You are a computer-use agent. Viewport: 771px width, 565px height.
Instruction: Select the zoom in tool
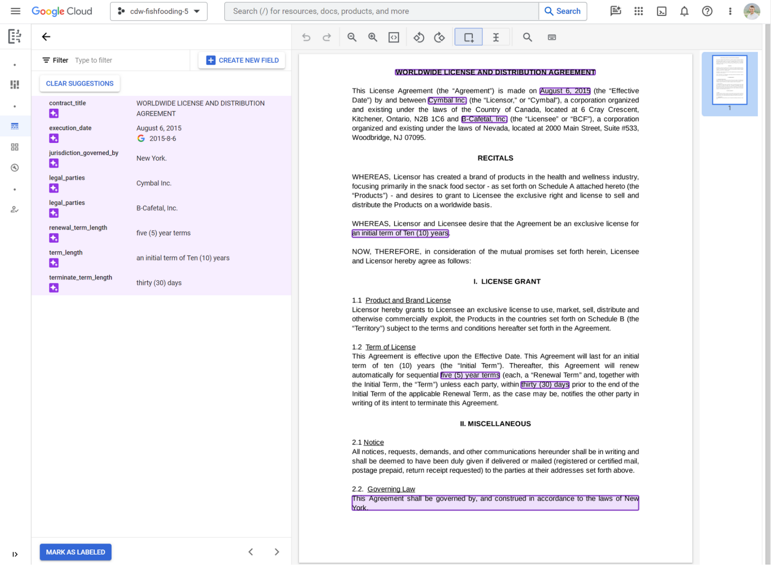[x=372, y=37]
